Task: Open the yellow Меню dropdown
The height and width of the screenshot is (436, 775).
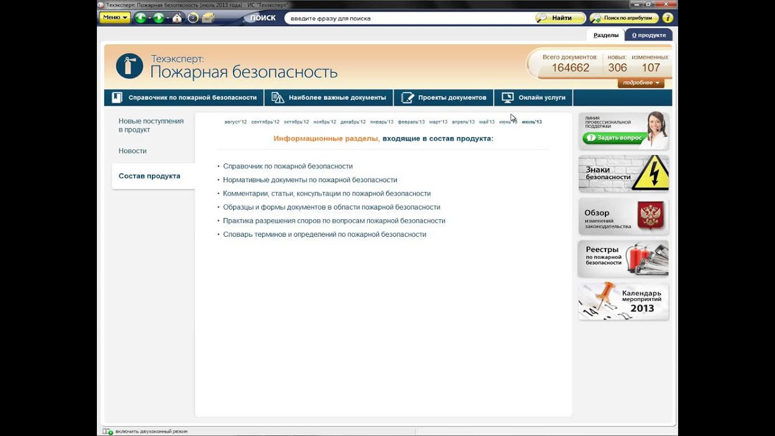Action: tap(114, 18)
